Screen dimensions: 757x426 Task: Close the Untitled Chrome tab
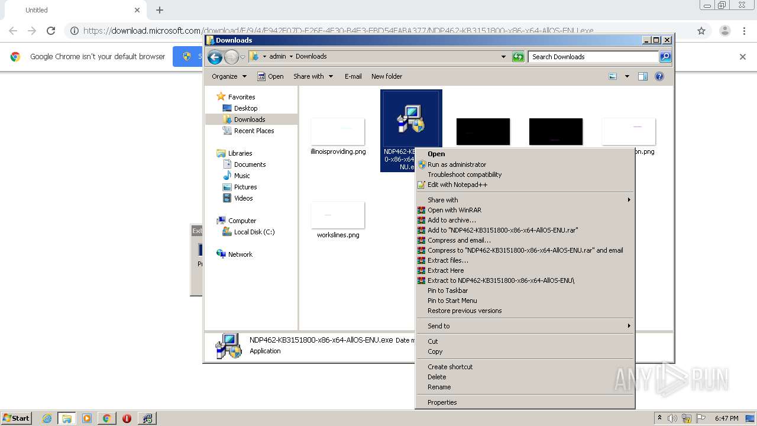pyautogui.click(x=137, y=10)
